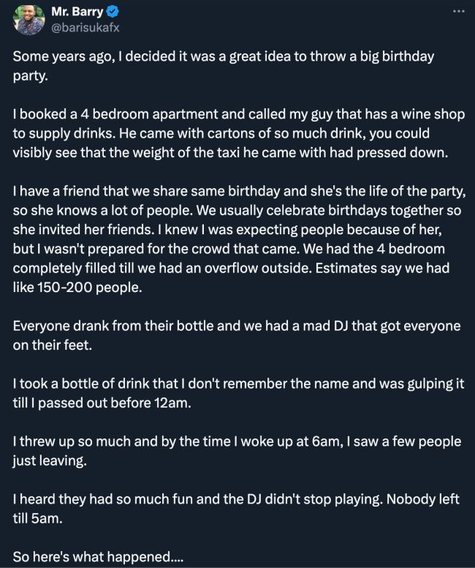Click the Mr. Barry display name
475x568 pixels.
click(x=77, y=12)
